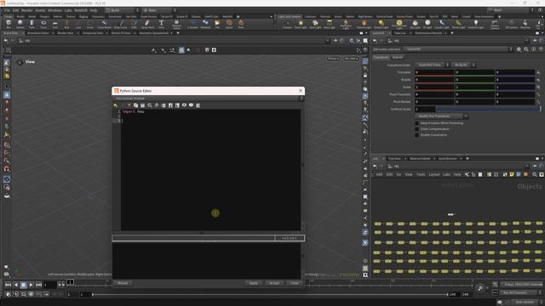The width and height of the screenshot is (545, 306).
Task: Open the Build desktop dropdown
Action: 123,10
